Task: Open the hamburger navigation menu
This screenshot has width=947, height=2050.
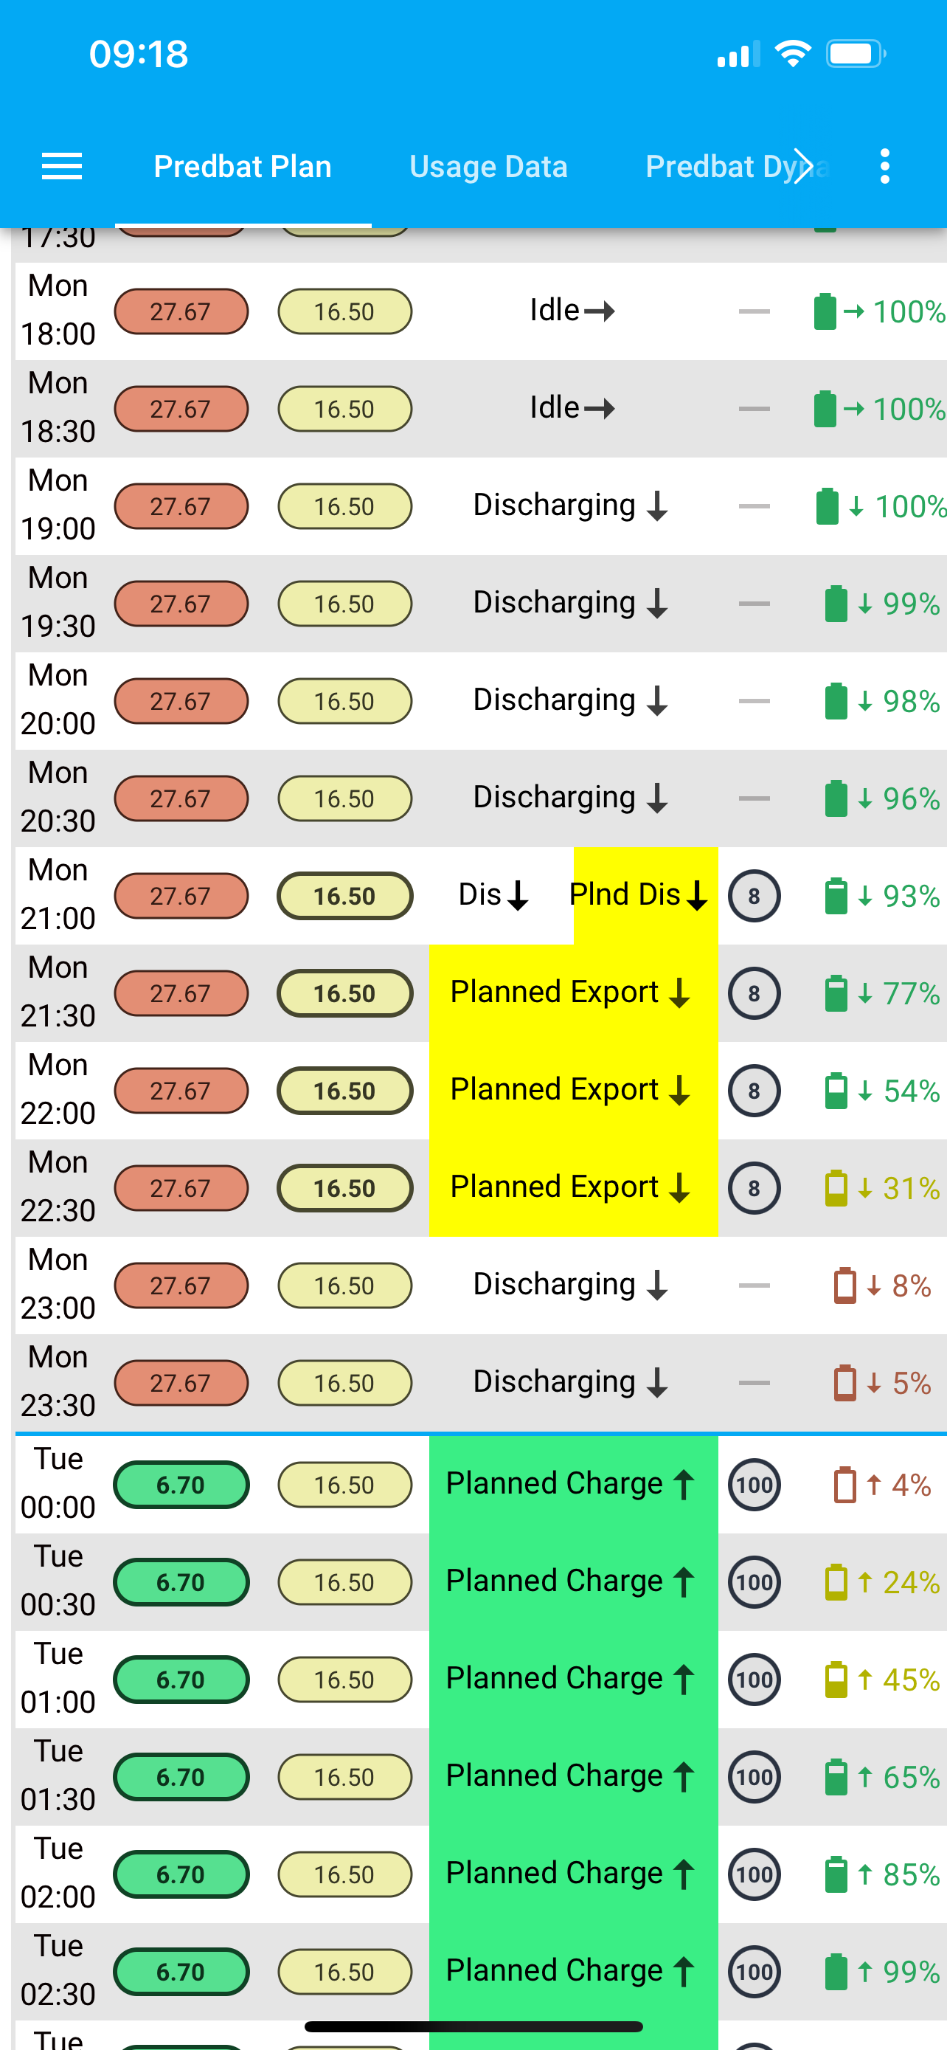Action: pos(61,166)
